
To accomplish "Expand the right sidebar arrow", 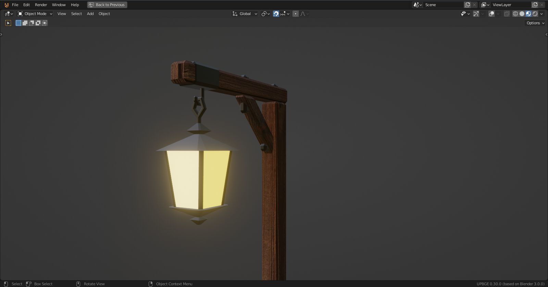I will click(x=546, y=34).
